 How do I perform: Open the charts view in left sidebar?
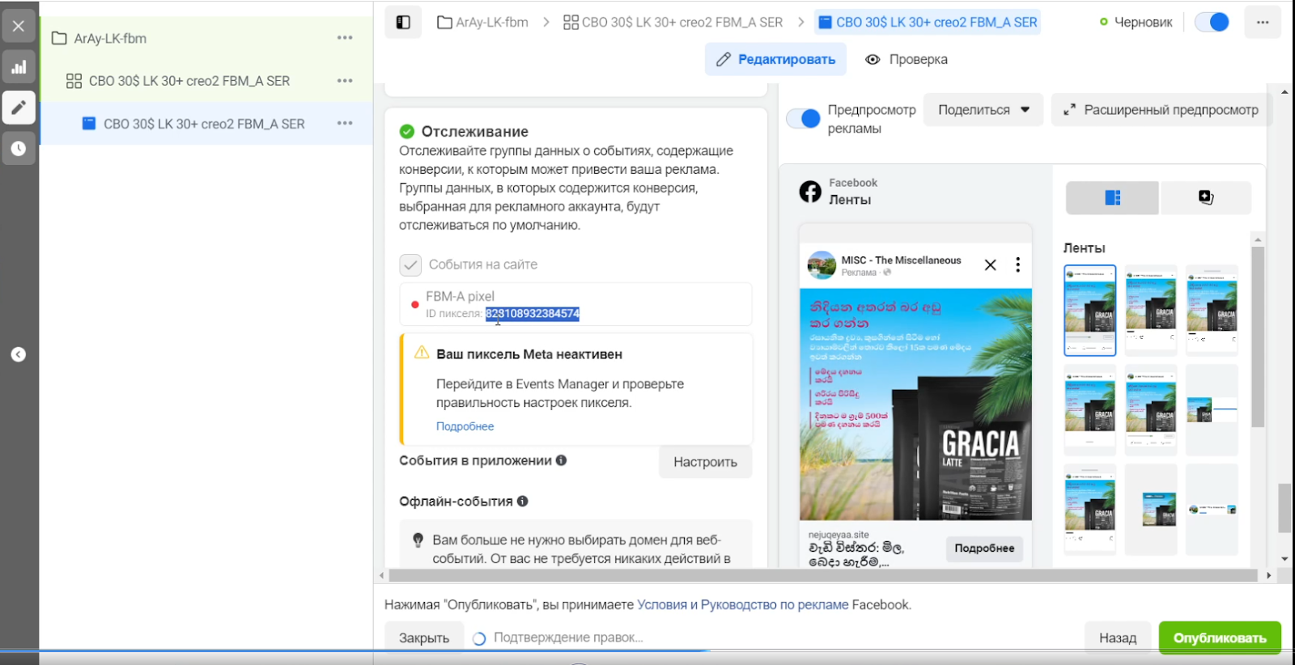pyautogui.click(x=19, y=67)
